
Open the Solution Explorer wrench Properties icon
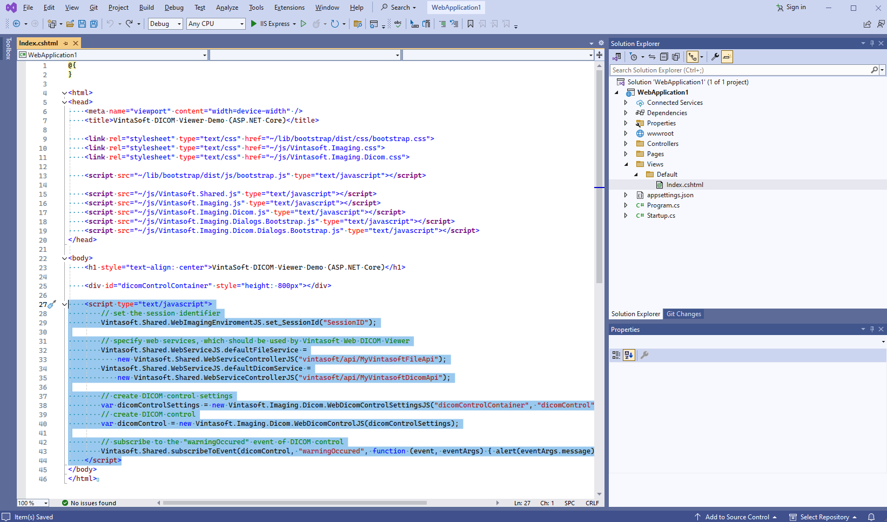715,57
